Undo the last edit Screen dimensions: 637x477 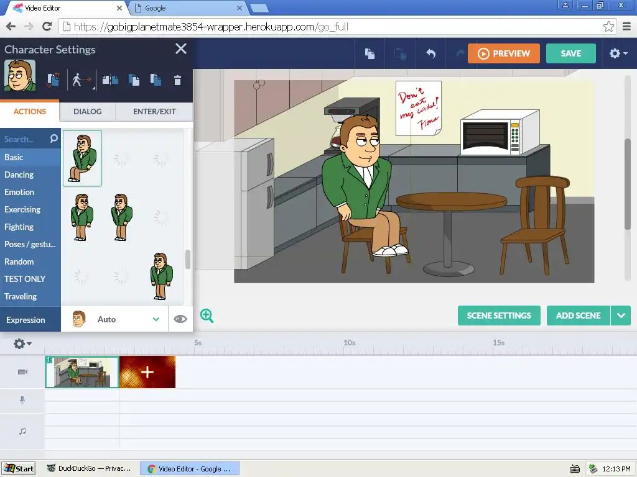(x=430, y=53)
